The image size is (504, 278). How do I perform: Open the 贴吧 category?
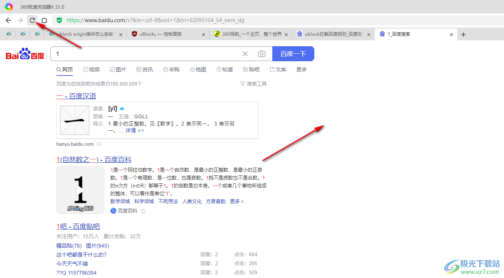251,69
